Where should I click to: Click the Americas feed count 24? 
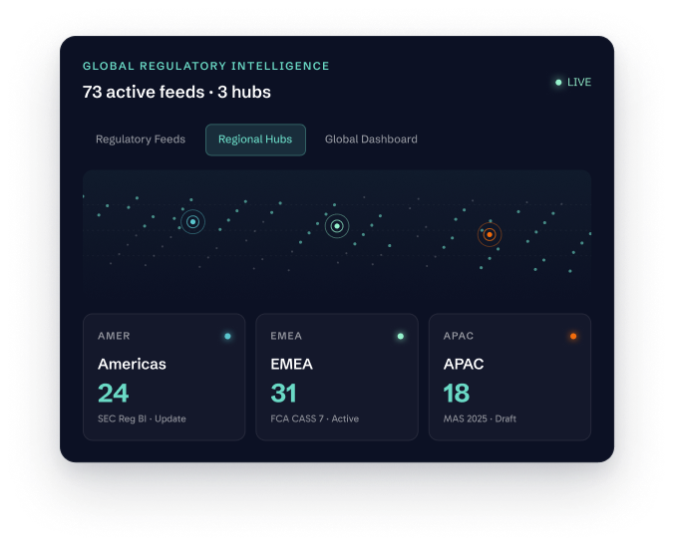click(x=114, y=393)
